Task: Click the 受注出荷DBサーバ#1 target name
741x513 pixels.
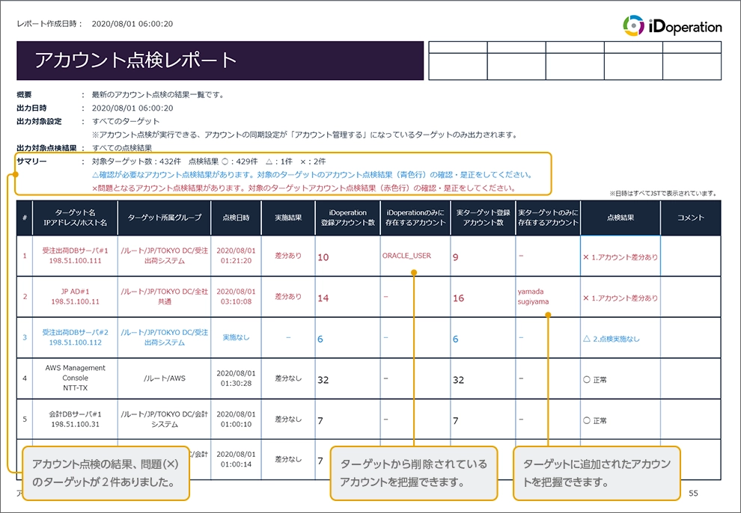Action: [x=77, y=251]
